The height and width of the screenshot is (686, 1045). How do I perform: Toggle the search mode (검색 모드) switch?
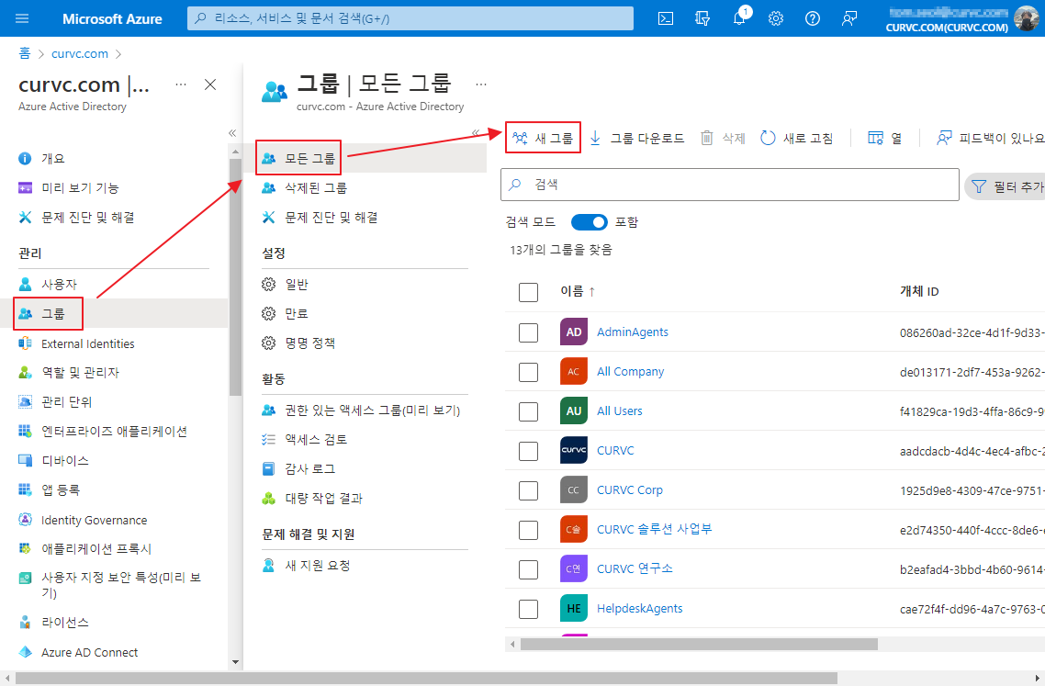[590, 222]
